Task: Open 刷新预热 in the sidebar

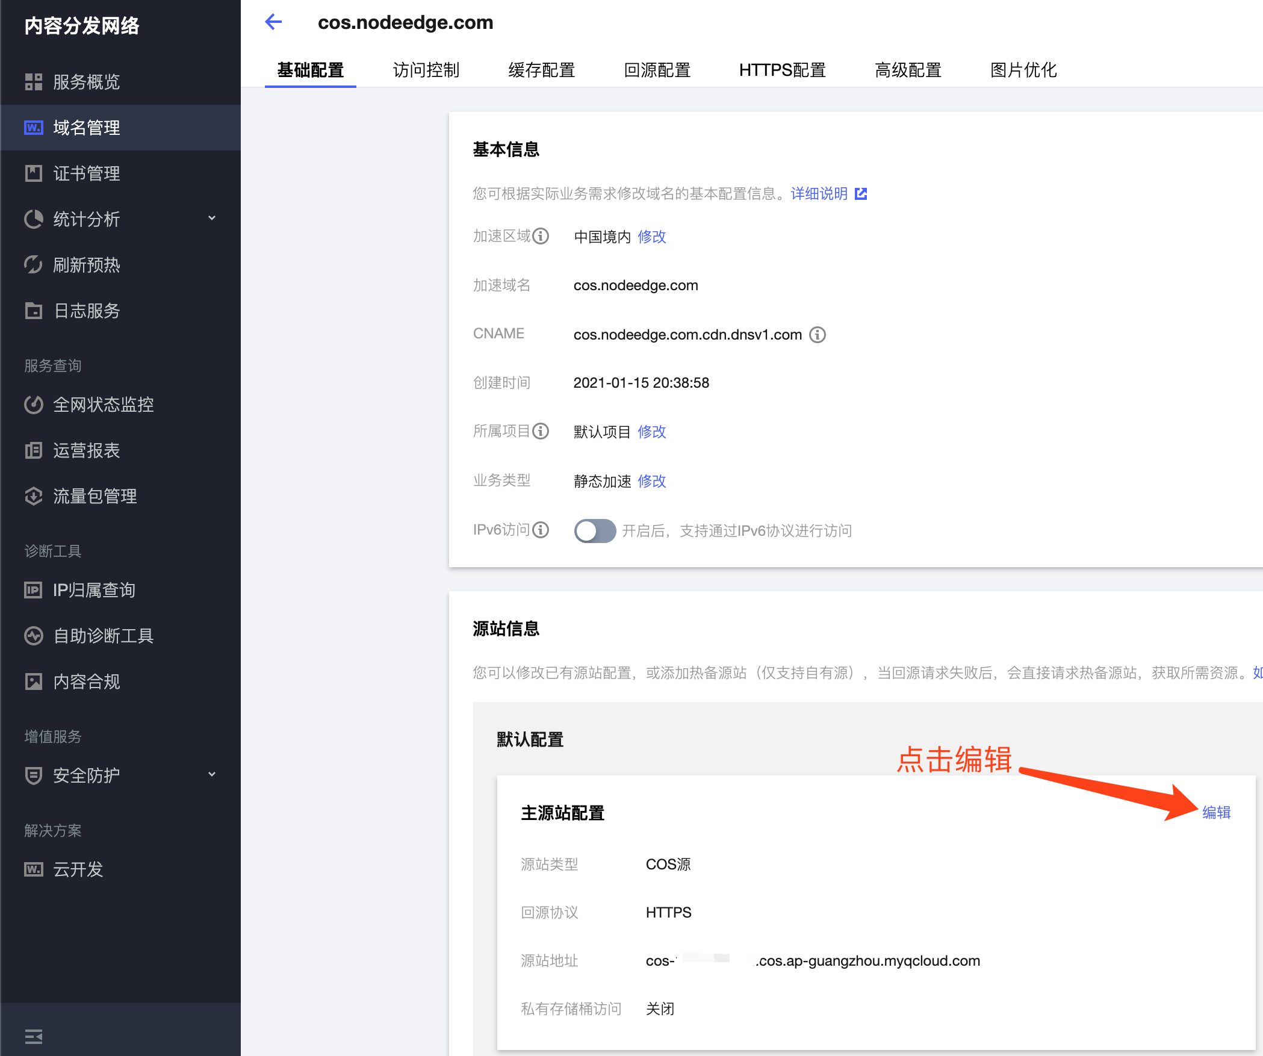Action: [87, 265]
